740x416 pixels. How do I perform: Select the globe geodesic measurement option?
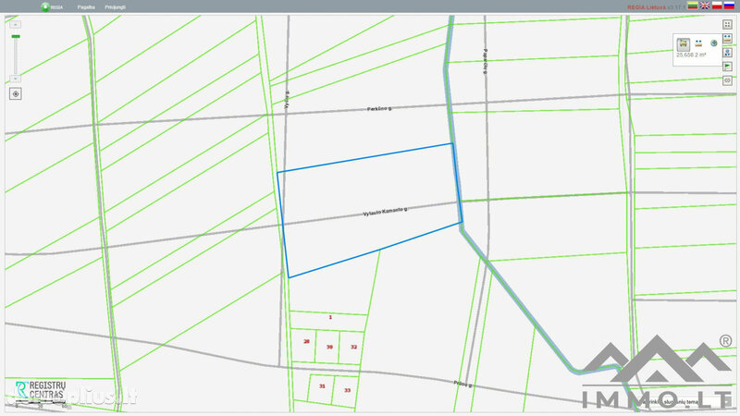click(x=713, y=43)
